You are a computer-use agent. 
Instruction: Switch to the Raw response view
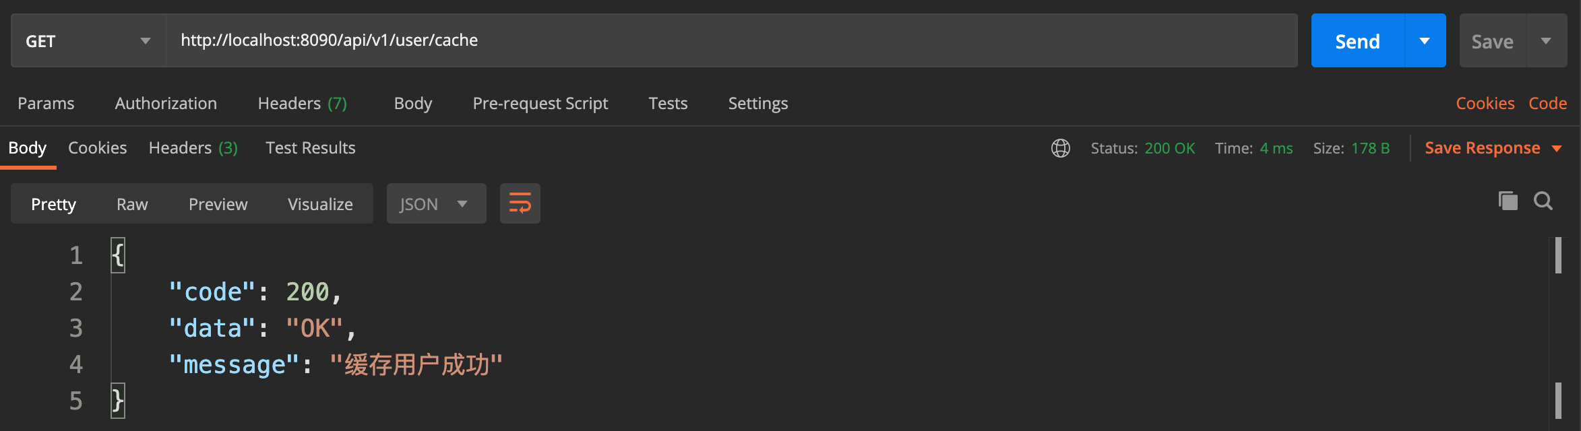click(x=132, y=203)
